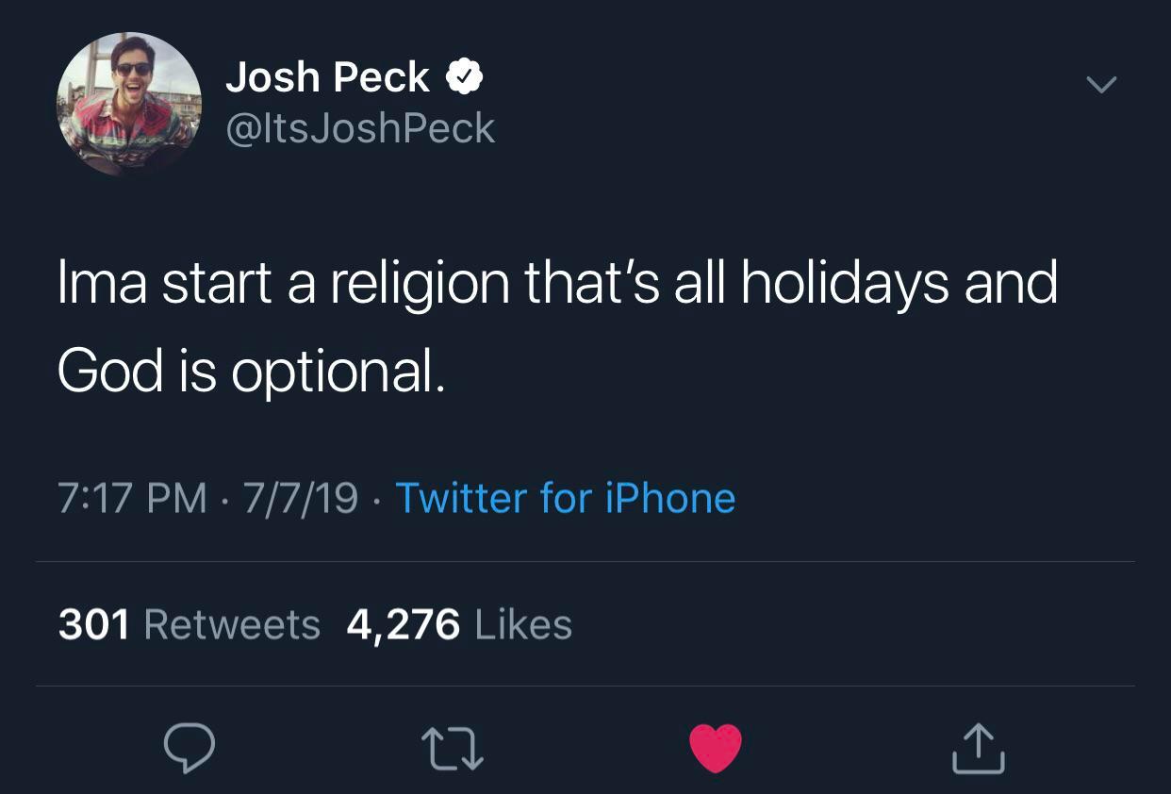This screenshot has width=1171, height=794.
Task: Toggle the retweet state of this tweet
Action: click(453, 750)
